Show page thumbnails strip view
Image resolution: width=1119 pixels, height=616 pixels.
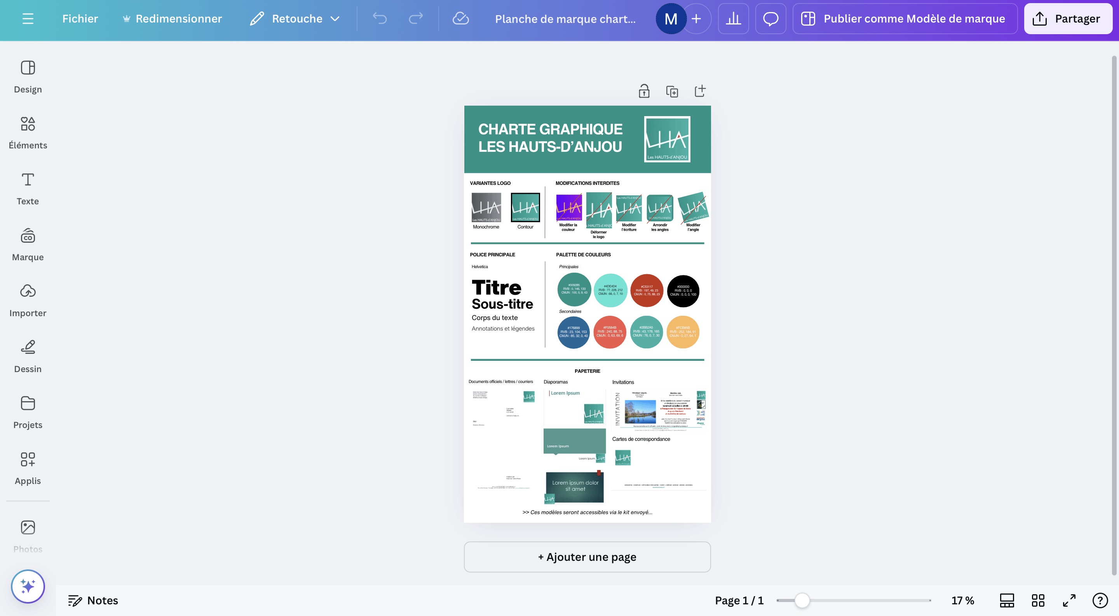coord(1006,600)
